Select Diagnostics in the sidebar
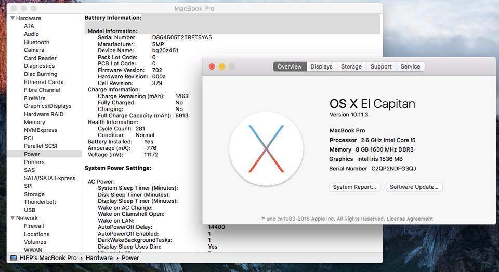The width and height of the screenshot is (499, 272). [x=39, y=66]
